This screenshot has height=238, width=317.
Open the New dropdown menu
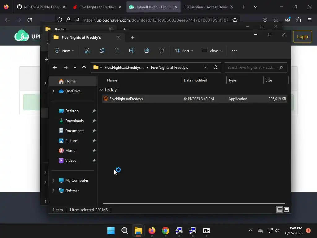64,51
